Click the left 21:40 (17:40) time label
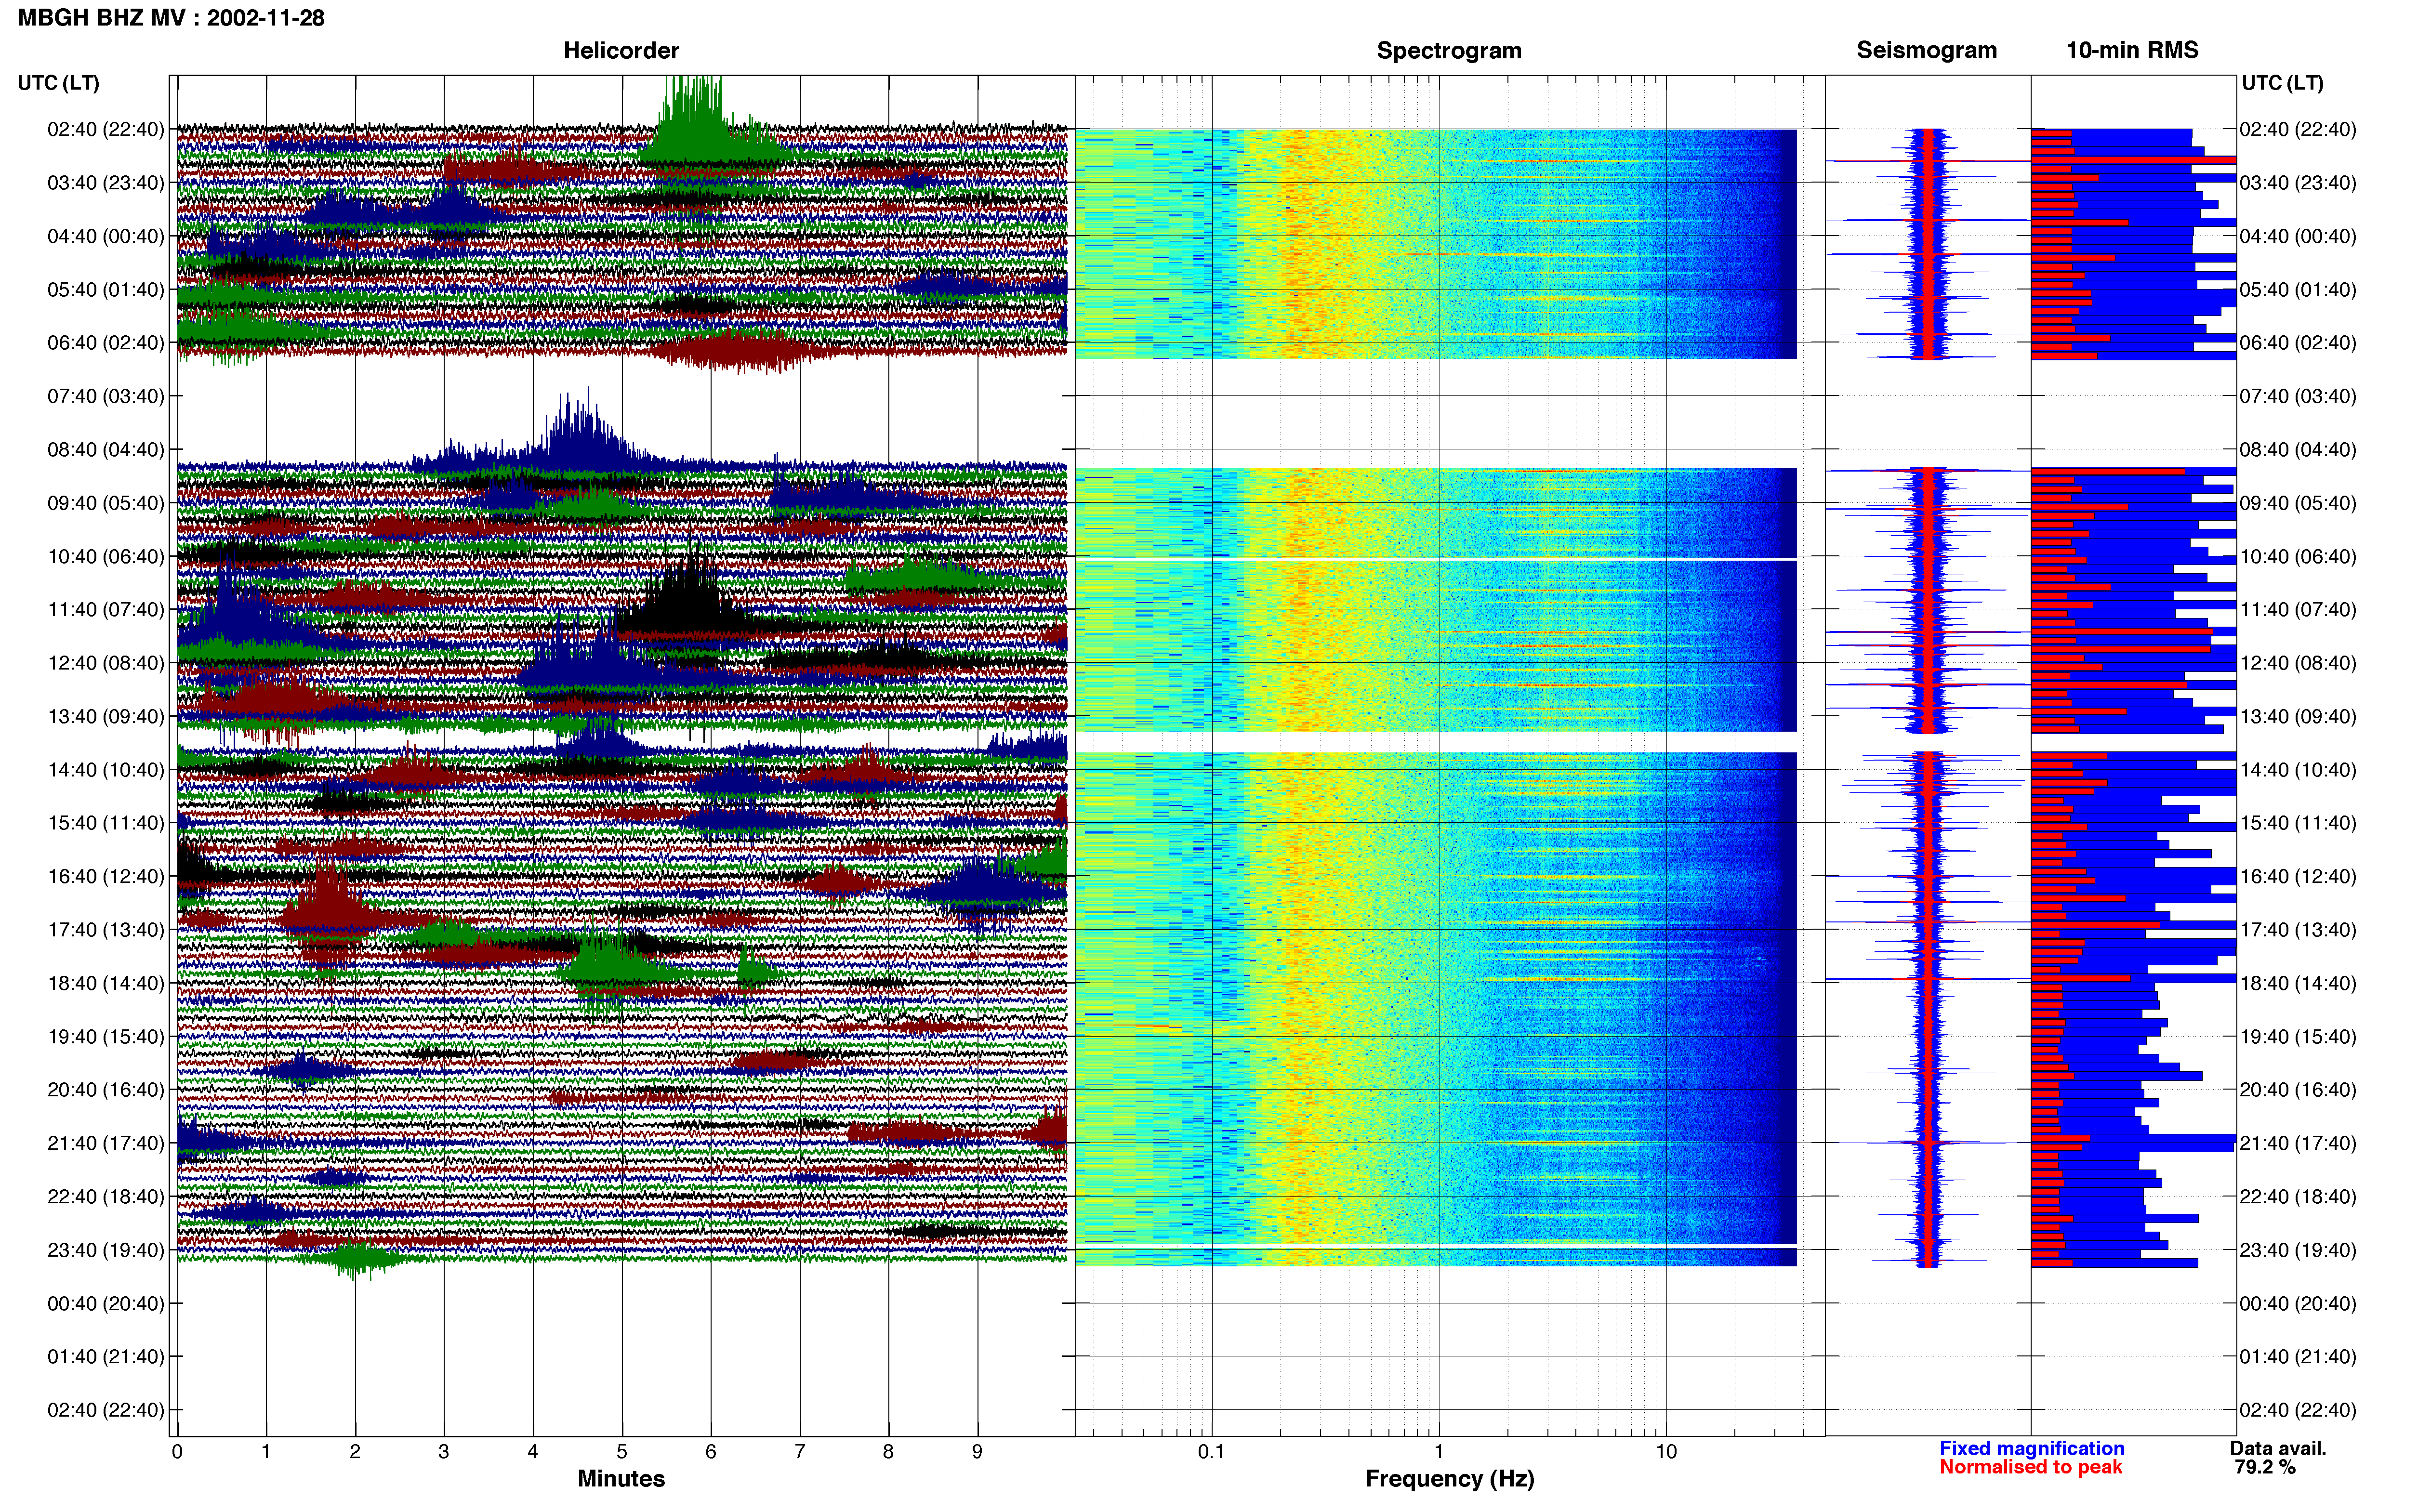 106,1142
